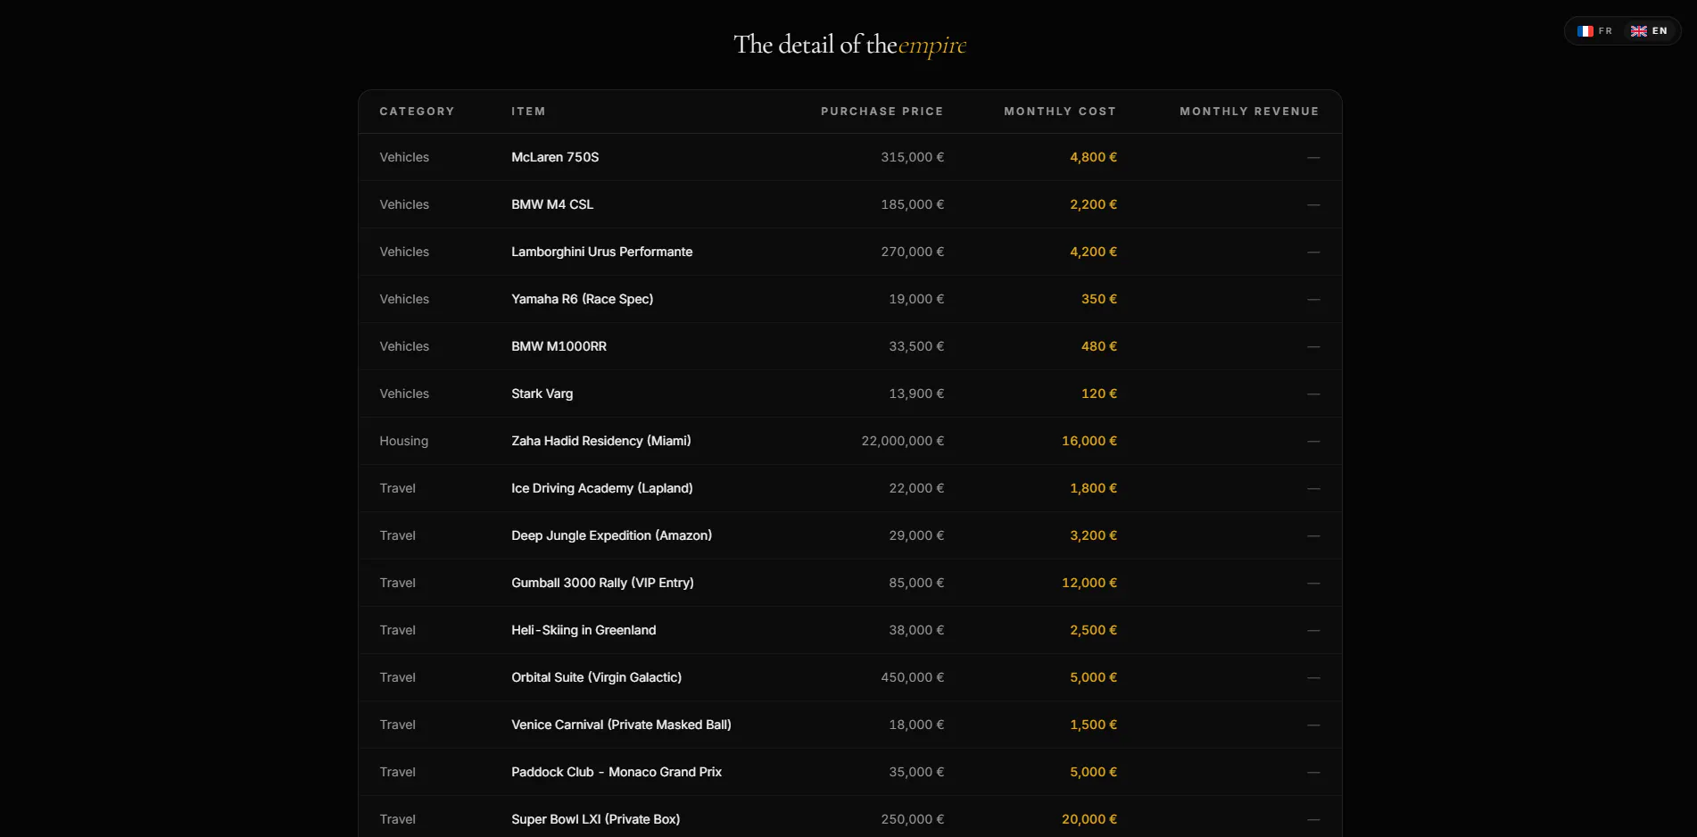Click the MONTHLY REVENUE column header

click(1249, 112)
